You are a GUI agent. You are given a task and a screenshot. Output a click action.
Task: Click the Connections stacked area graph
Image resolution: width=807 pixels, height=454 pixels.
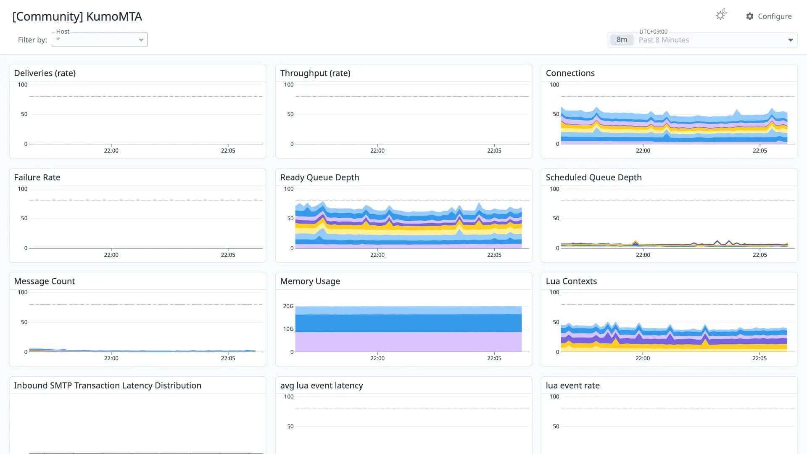674,125
